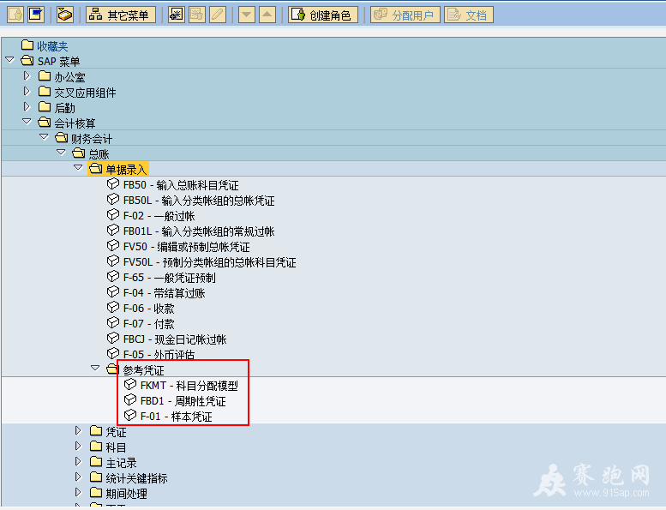666x510 pixels.
Task: Select the 会计核算 folder label
Action: click(x=75, y=123)
